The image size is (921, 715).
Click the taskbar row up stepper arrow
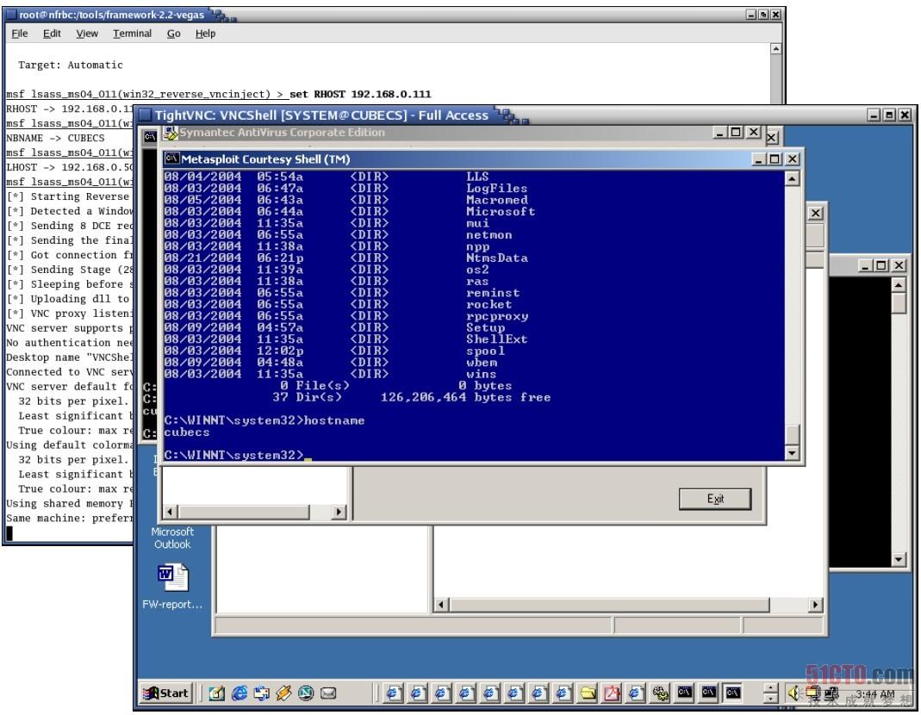[770, 688]
